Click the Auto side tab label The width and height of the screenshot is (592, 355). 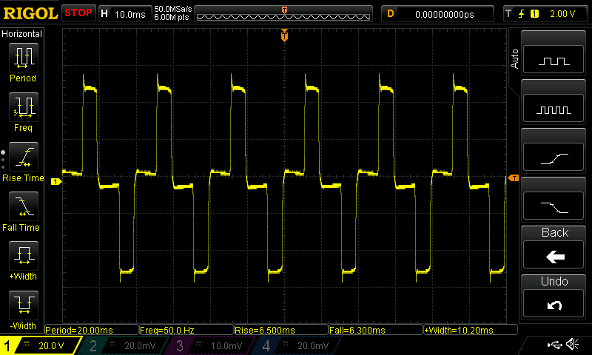(514, 59)
